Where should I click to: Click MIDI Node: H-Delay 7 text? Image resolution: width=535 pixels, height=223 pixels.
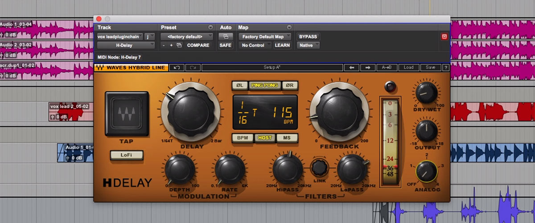[x=119, y=57]
